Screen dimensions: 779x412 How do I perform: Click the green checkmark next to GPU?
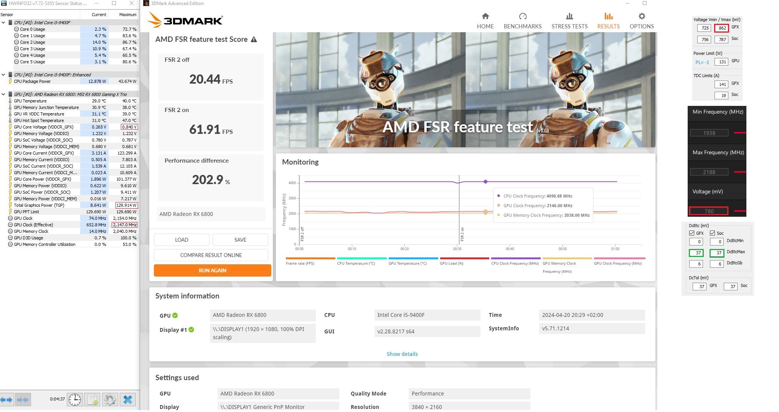pyautogui.click(x=175, y=315)
